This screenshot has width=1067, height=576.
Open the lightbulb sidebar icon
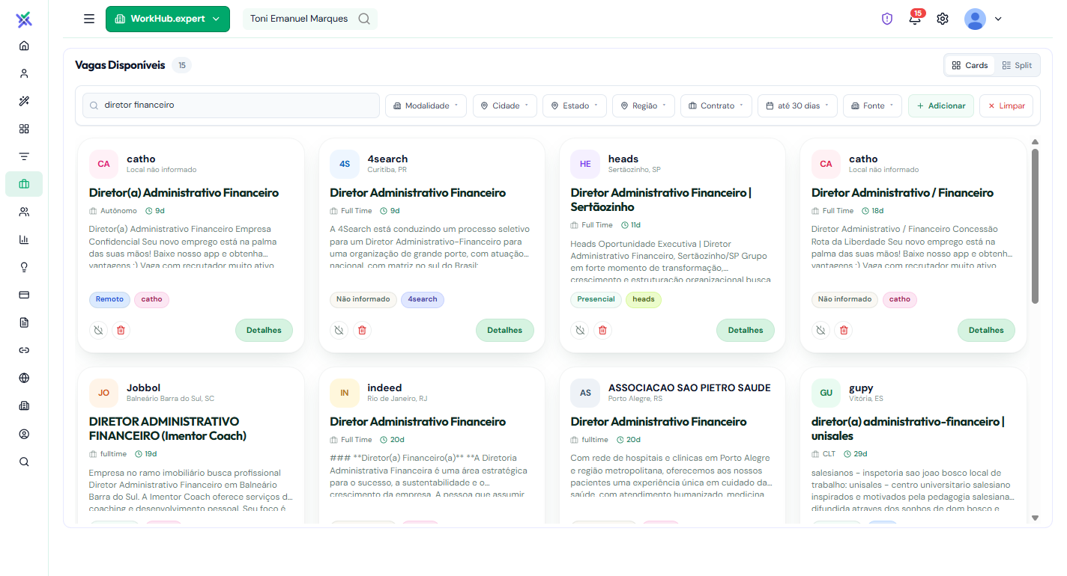24,267
